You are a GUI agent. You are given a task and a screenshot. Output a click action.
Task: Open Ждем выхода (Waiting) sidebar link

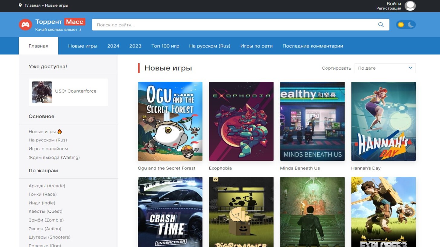[54, 157]
